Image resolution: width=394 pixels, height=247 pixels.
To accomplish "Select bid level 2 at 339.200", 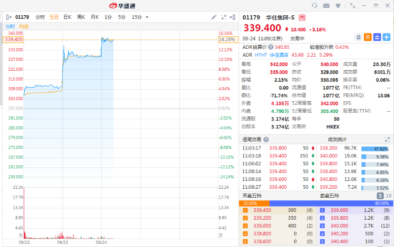I will 277,218.
